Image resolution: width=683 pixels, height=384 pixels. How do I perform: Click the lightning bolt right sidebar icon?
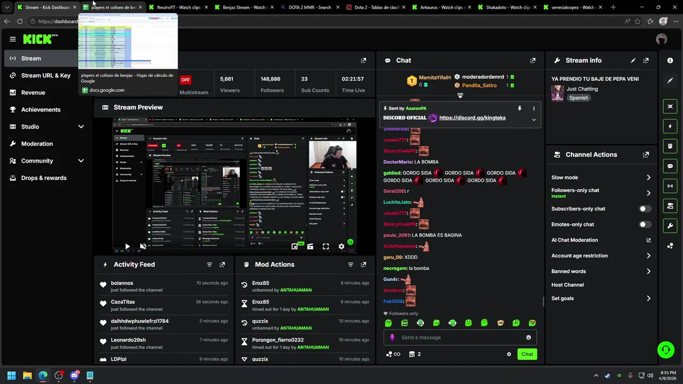(x=670, y=126)
